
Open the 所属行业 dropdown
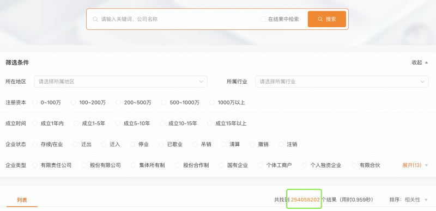(x=342, y=82)
